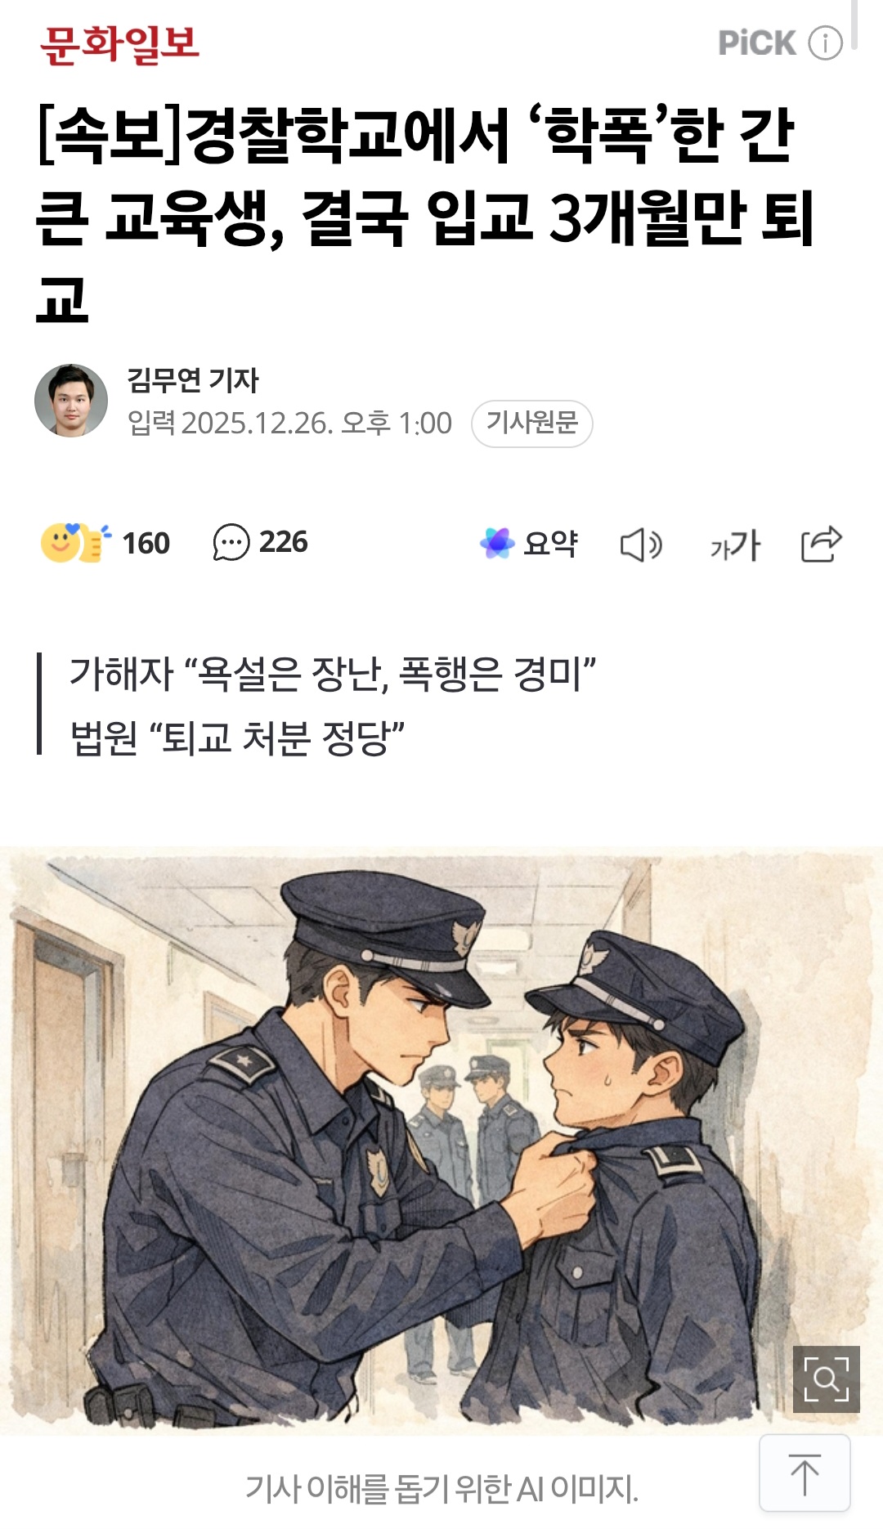Enlarge image with the magnifier icon
Screen dimensions: 883x1529
(827, 1379)
